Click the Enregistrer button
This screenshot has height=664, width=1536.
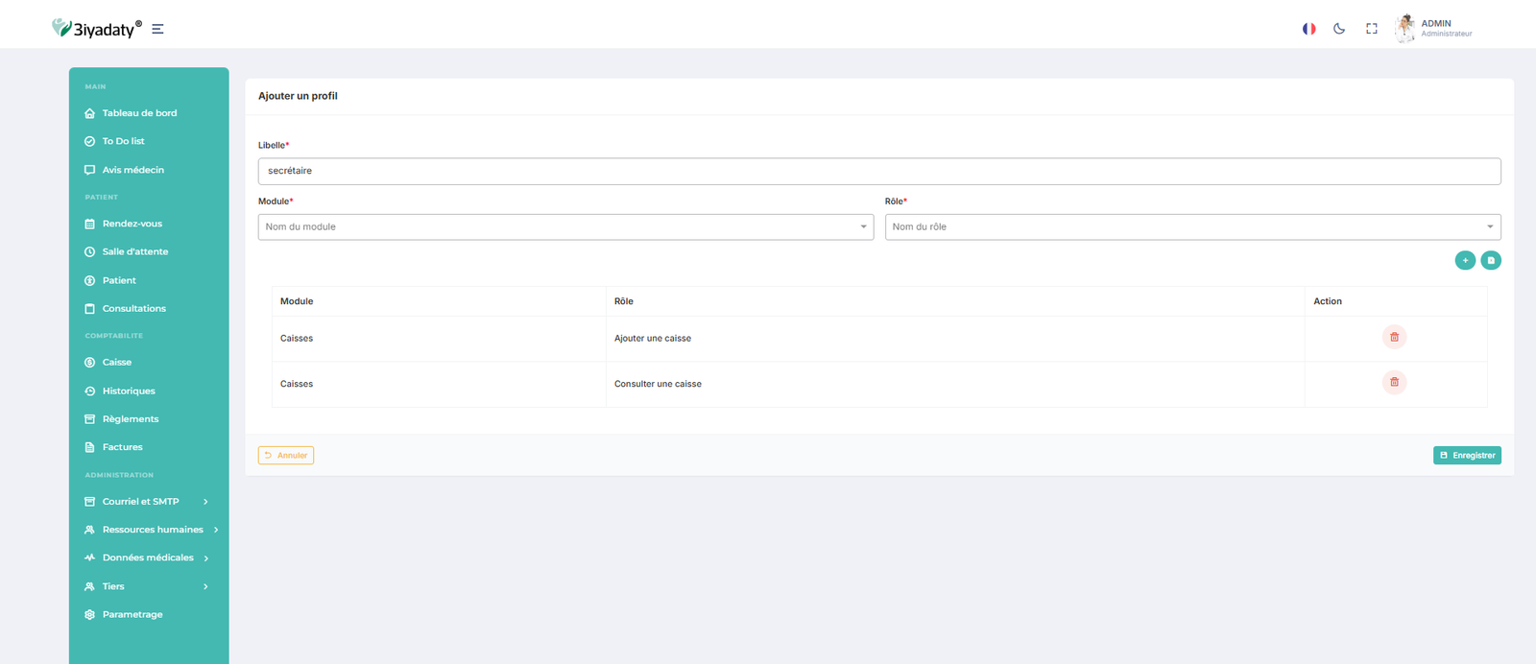click(1467, 456)
